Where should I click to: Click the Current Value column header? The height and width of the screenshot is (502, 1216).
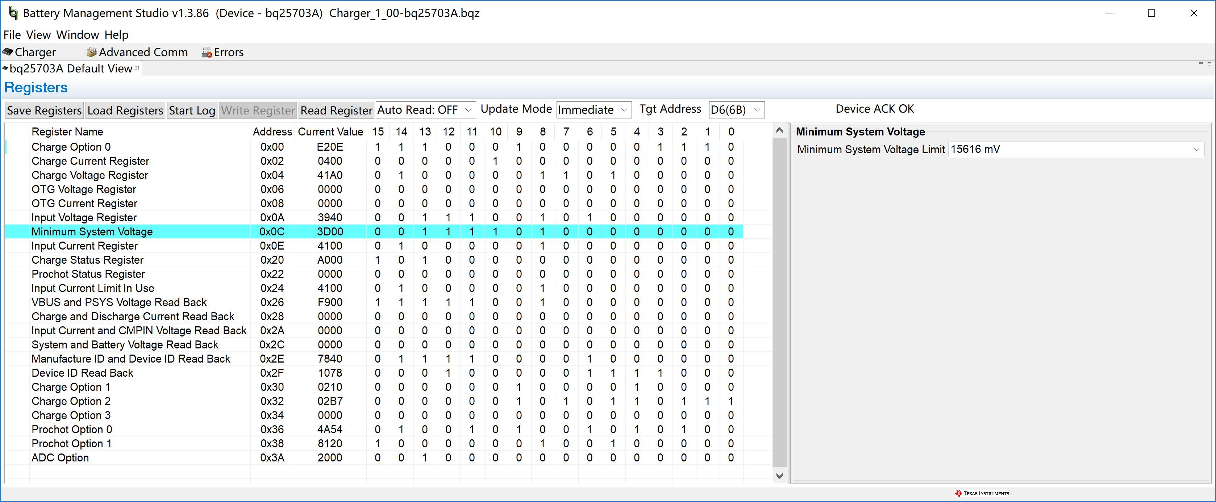pos(330,131)
